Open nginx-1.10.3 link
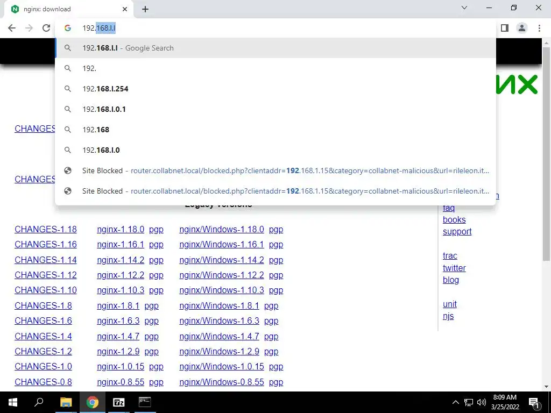This screenshot has height=413, width=551. (121, 290)
